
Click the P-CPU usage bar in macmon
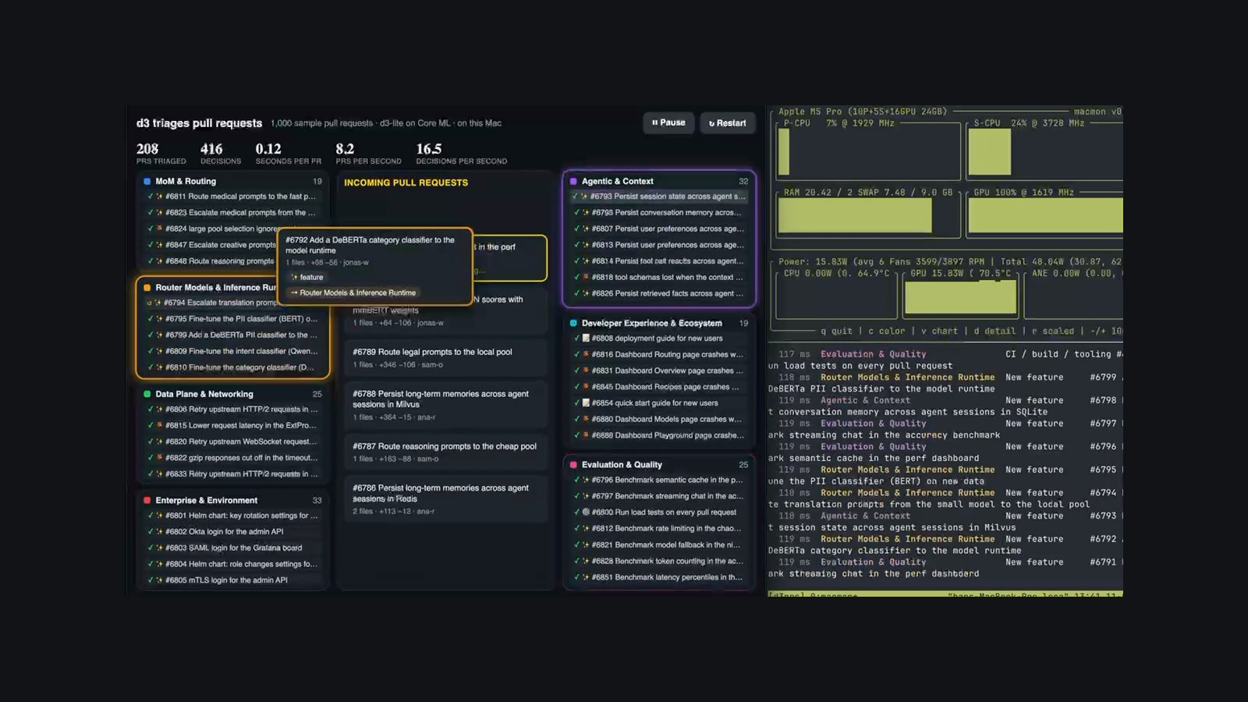tap(784, 152)
